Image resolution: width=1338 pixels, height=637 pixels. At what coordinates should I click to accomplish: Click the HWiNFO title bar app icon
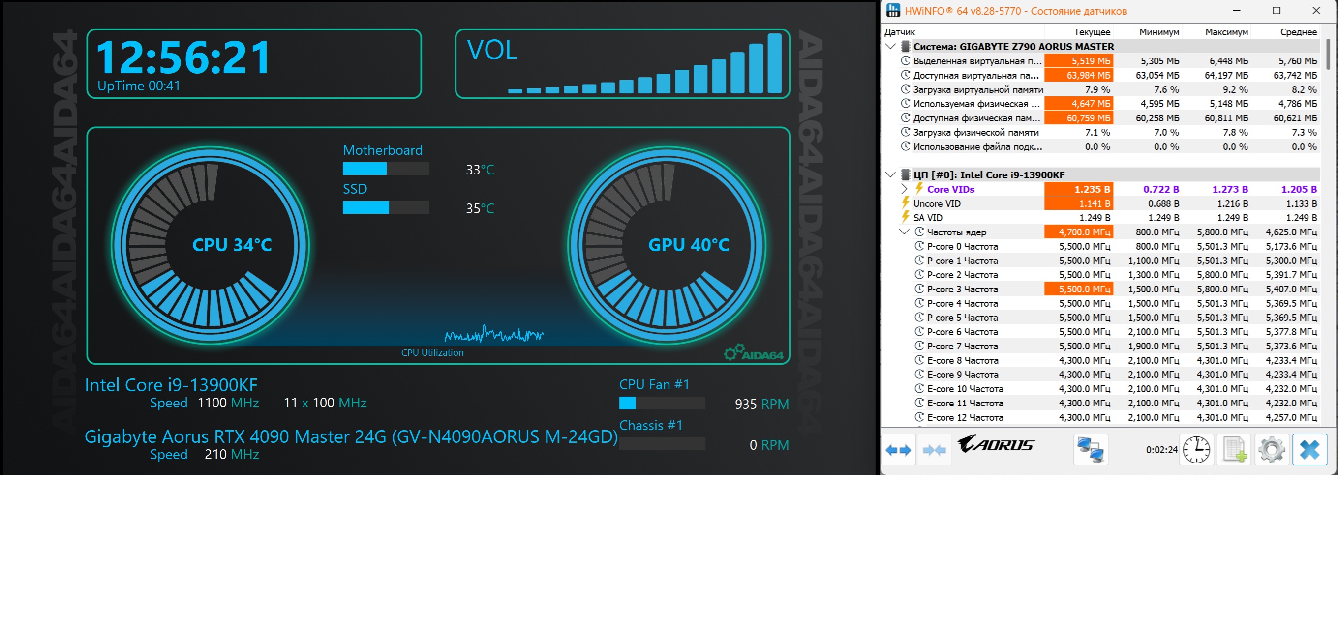tap(893, 11)
